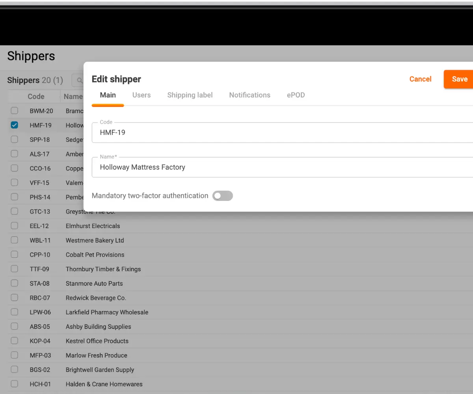This screenshot has height=394, width=473.
Task: Check the VFF-15 row checkbox
Action: point(15,183)
